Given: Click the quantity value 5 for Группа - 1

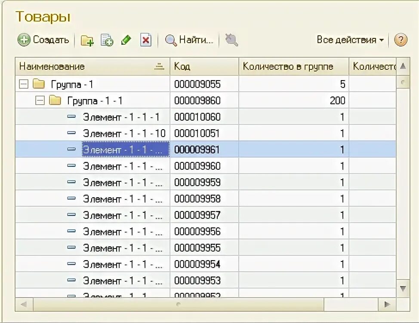Looking at the screenshot, I should (x=343, y=84).
